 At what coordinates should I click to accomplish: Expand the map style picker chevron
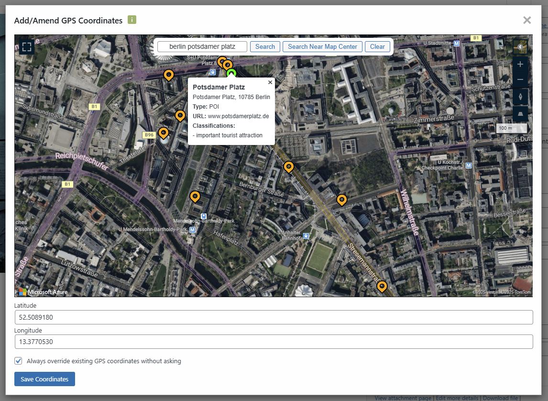(x=521, y=46)
